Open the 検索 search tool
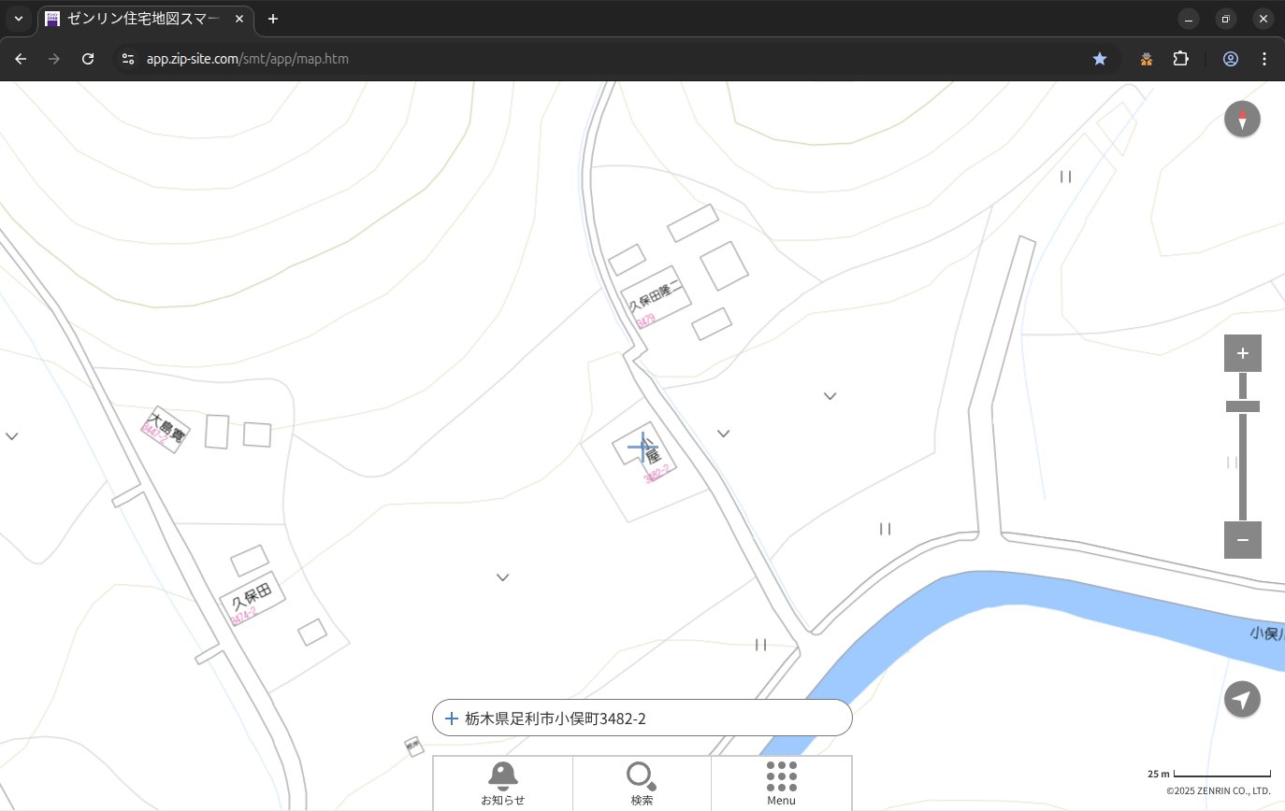 click(642, 782)
